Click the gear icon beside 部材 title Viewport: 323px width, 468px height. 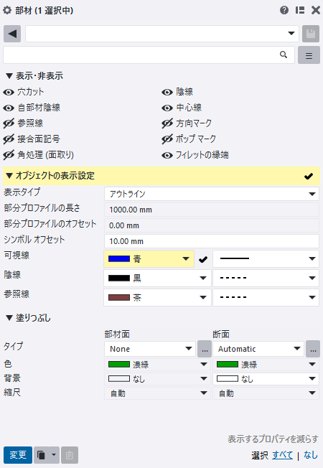click(7, 11)
